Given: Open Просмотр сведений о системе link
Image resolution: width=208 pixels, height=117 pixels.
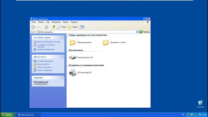Looking at the screenshot, I should (x=49, y=42).
